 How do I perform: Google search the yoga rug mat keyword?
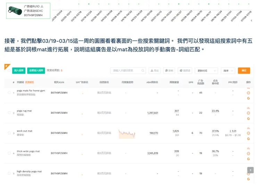[x=248, y=119]
